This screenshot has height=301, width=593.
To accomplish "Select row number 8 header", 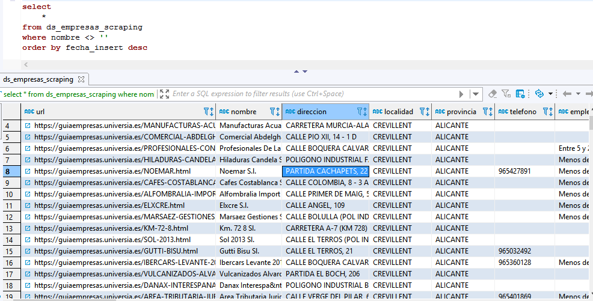I will tap(11, 171).
